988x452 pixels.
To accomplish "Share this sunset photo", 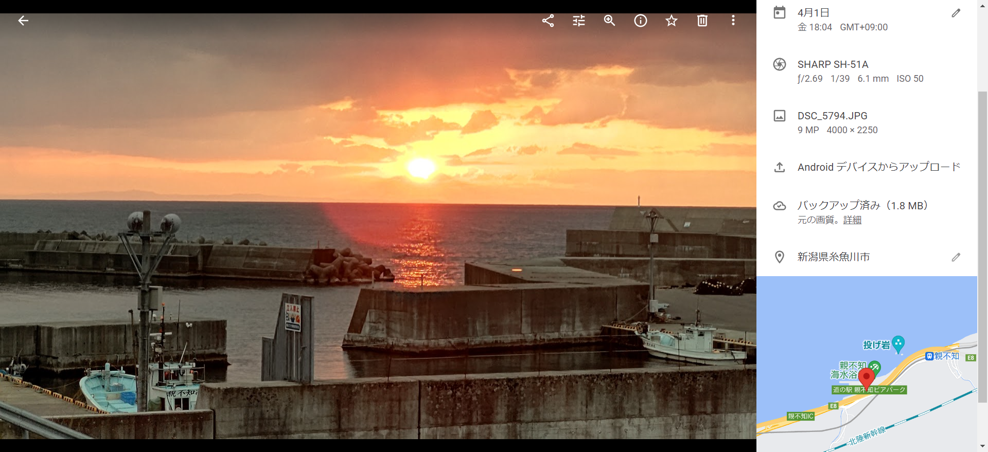I will tap(548, 21).
